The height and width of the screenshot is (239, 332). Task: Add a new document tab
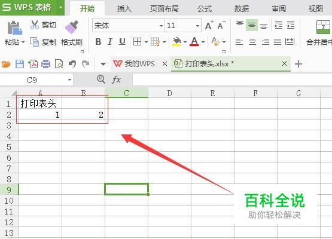click(299, 64)
